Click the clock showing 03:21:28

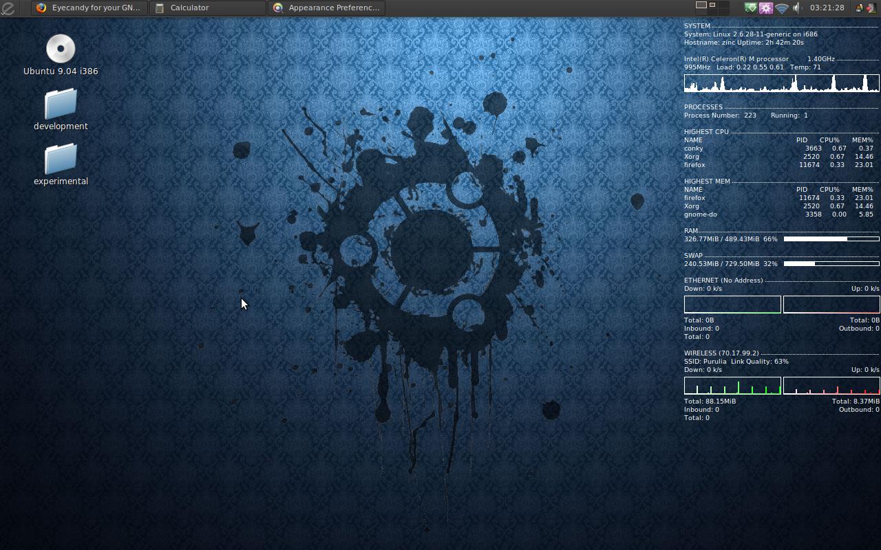(x=827, y=8)
